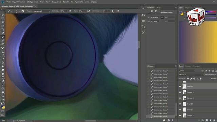Toggle lock all padlock icon
Screen dimensions: 217x122
(201, 79)
